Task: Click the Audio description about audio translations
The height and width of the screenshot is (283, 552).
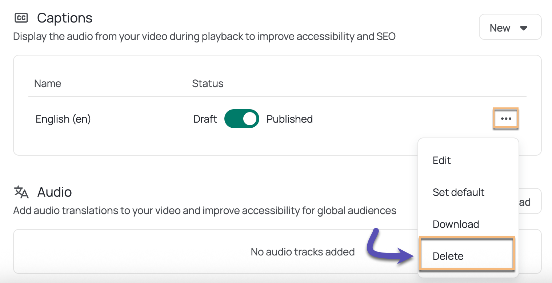Action: [205, 210]
